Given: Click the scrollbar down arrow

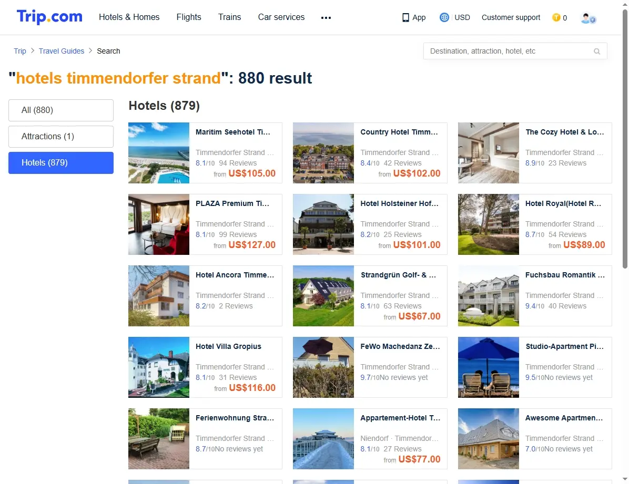Looking at the screenshot, I should tap(625, 479).
